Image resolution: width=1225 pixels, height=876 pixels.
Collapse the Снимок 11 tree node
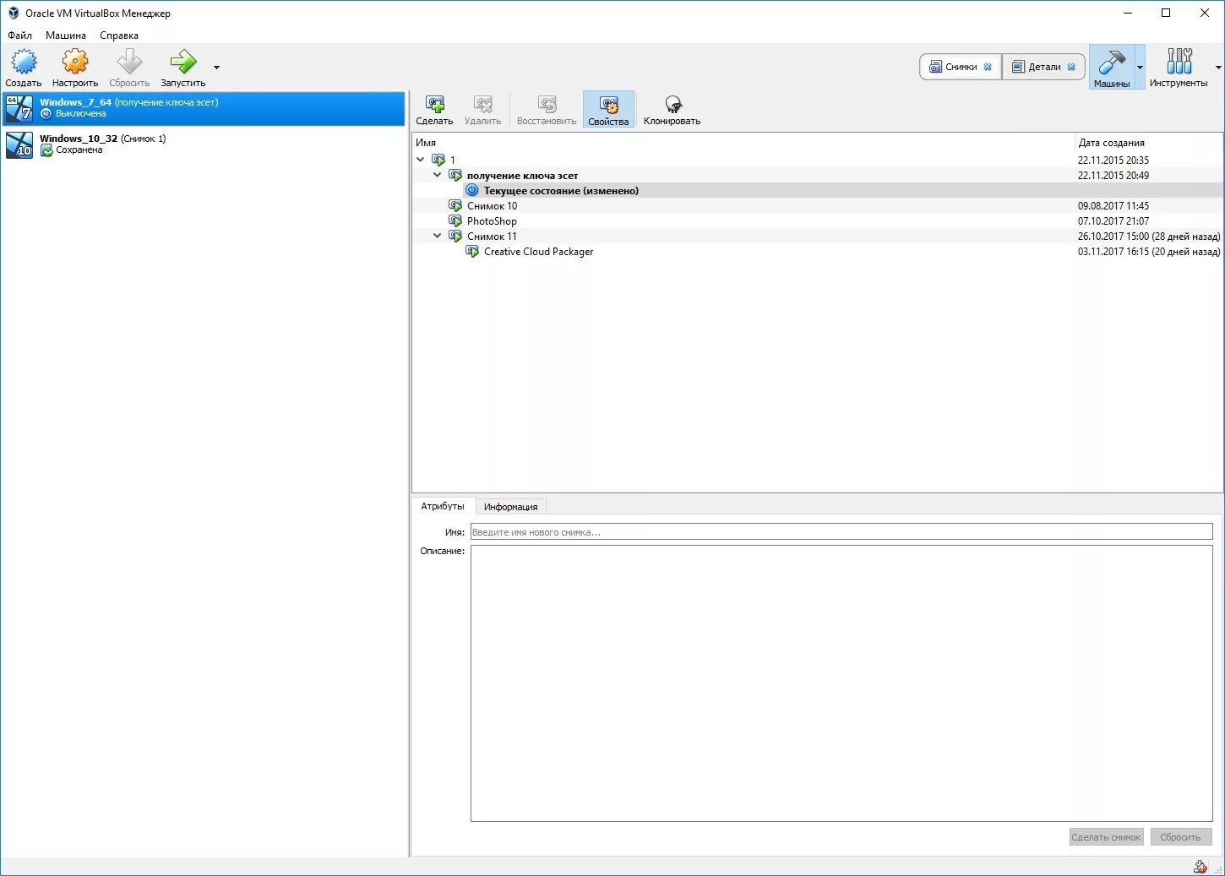coord(438,236)
